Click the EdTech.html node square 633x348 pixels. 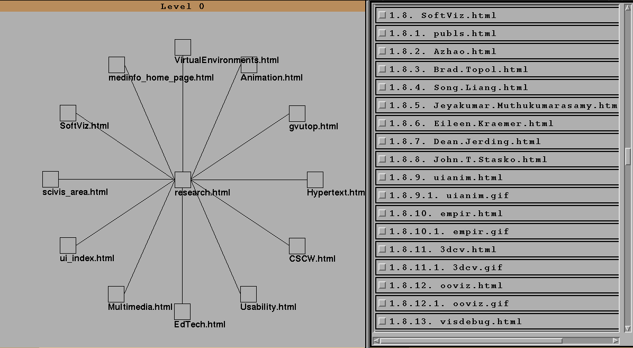[x=182, y=311]
